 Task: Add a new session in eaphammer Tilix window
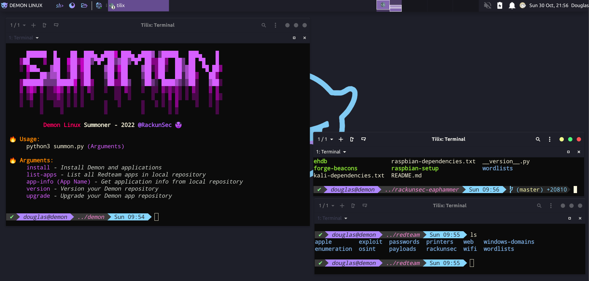[341, 139]
